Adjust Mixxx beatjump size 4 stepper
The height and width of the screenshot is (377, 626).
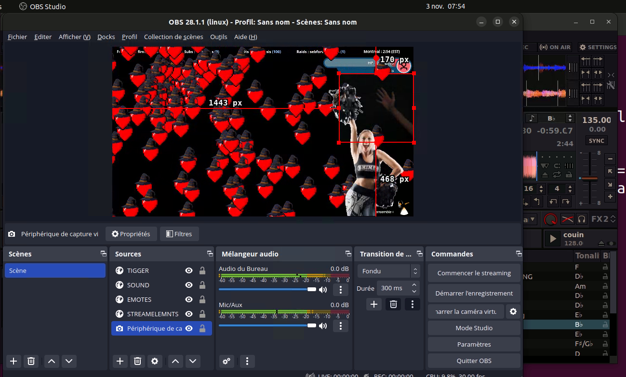[571, 188]
